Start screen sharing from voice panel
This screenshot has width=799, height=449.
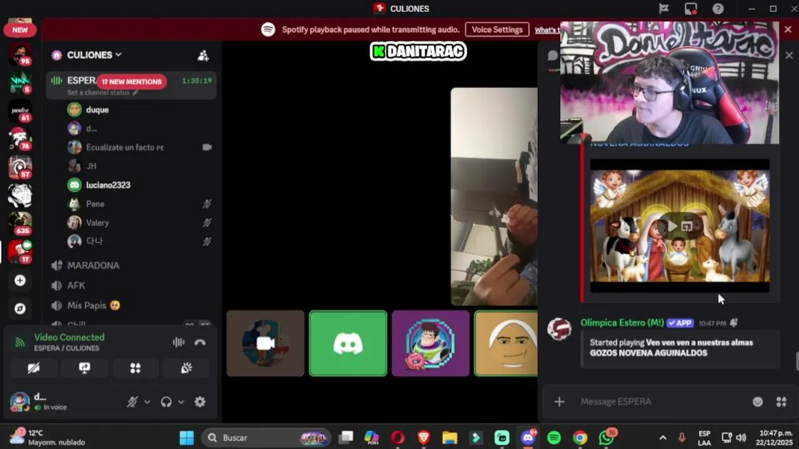[84, 368]
